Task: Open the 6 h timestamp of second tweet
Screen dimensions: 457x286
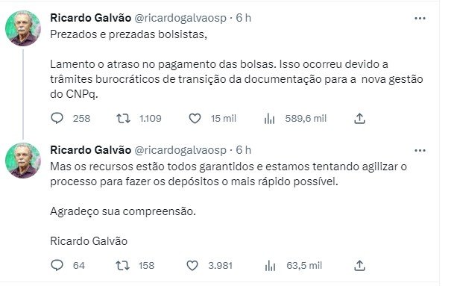Action: (243, 150)
